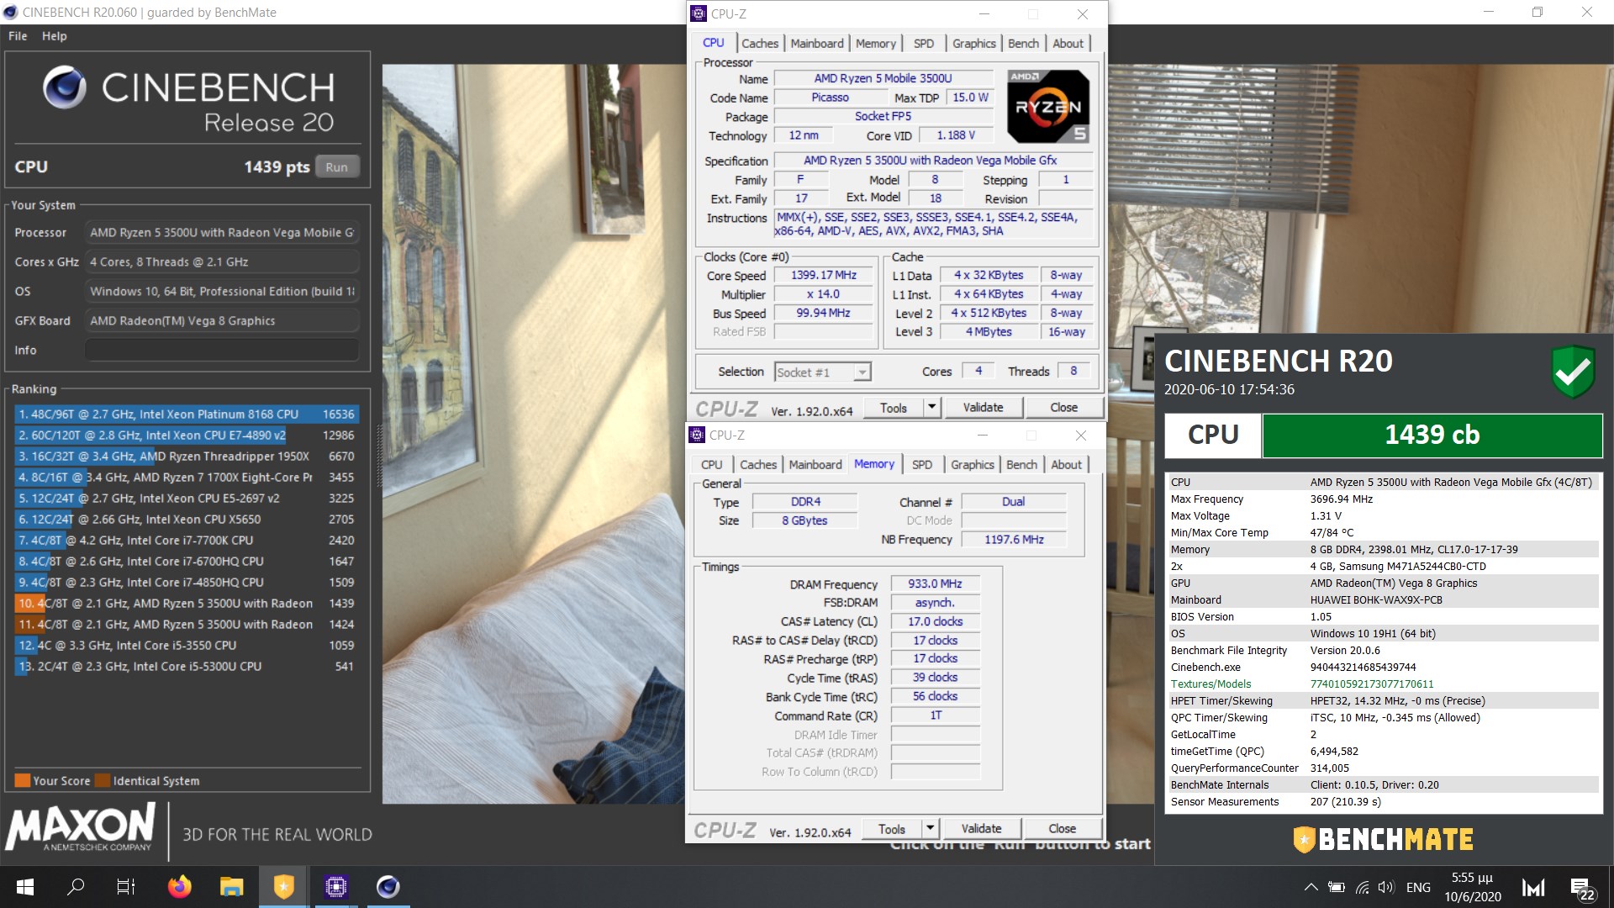
Task: Launch Firefox from the taskbar
Action: [x=179, y=887]
